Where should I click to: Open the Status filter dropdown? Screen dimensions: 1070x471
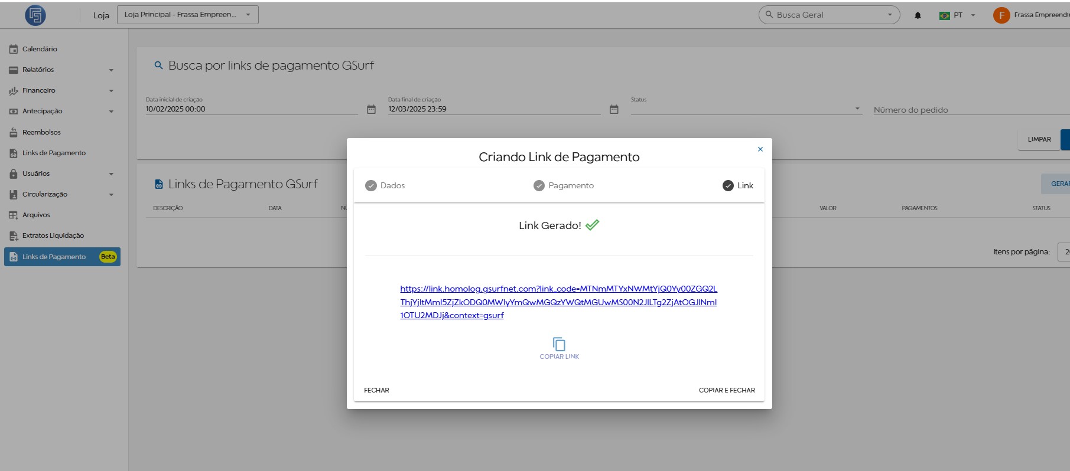(745, 109)
